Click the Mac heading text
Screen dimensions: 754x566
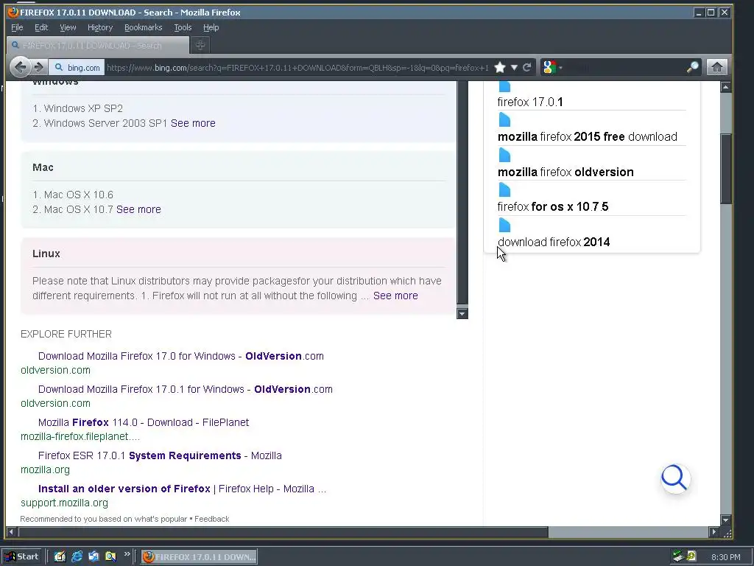(43, 167)
